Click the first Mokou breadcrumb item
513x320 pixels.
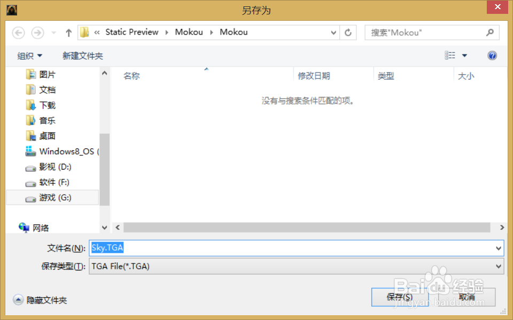coord(189,32)
